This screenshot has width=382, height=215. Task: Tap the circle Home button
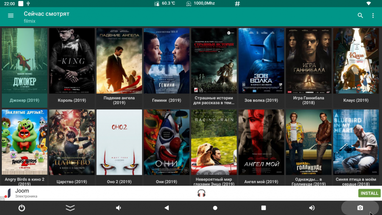coord(215,208)
